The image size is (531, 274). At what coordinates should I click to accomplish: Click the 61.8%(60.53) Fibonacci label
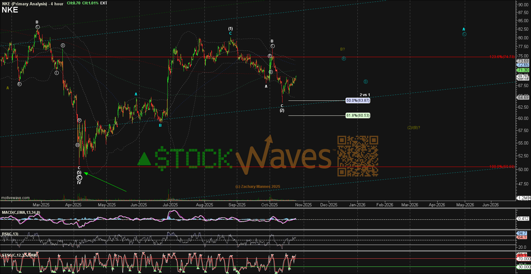click(x=358, y=115)
